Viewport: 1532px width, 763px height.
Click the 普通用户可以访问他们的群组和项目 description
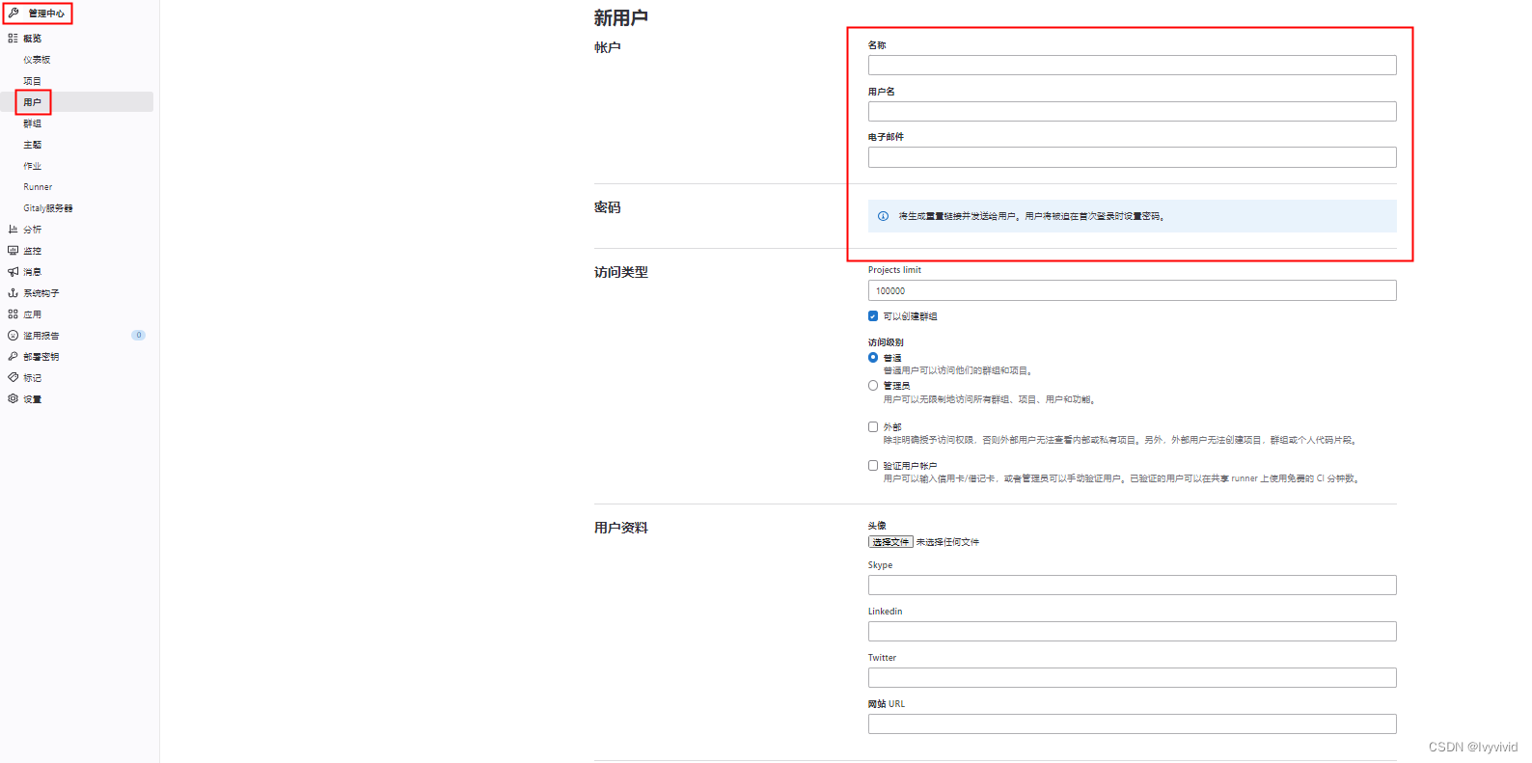click(959, 370)
